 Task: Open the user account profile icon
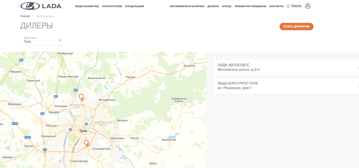[308, 6]
